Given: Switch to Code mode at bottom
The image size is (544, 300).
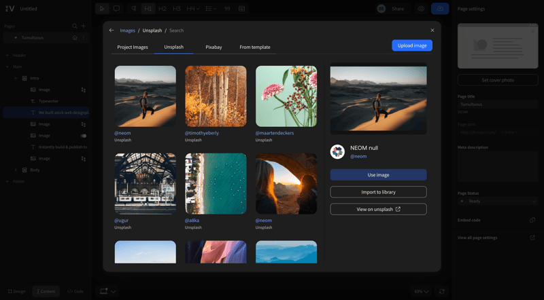Looking at the screenshot, I should 75,291.
